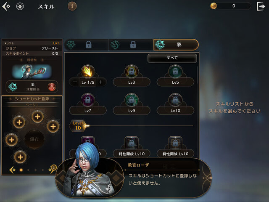
Task: Switch to the 影 trait tab
Action: [176, 45]
